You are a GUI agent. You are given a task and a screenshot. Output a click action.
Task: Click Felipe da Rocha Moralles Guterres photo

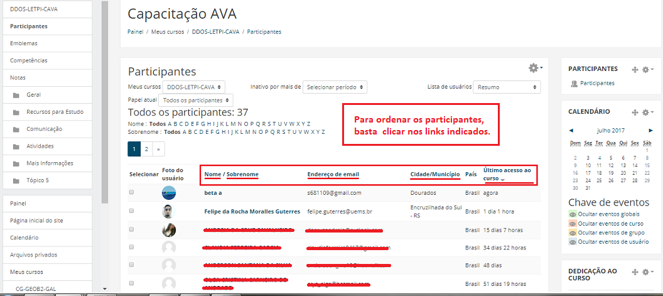click(x=169, y=211)
